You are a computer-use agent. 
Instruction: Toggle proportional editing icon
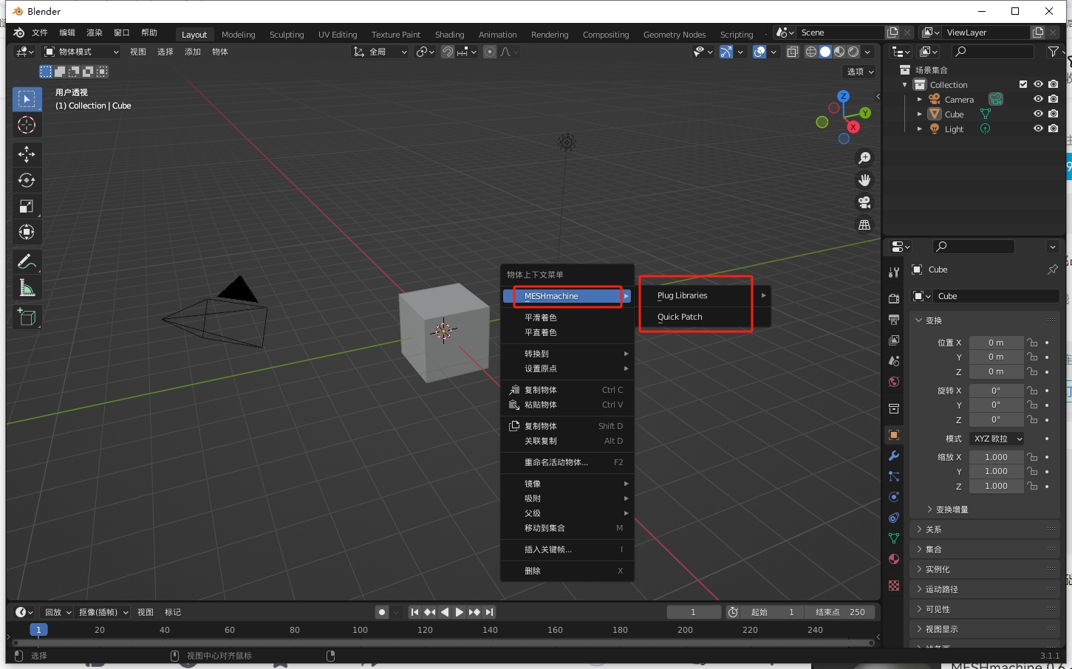tap(490, 52)
